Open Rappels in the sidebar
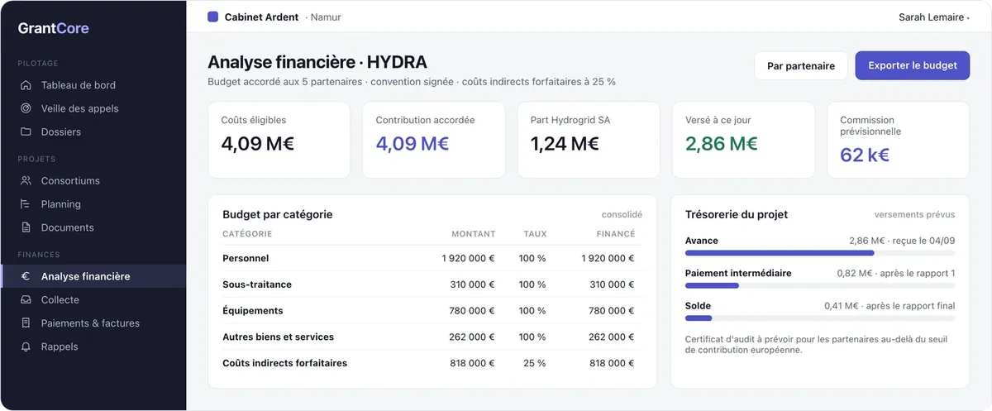The image size is (992, 411). 93,346
